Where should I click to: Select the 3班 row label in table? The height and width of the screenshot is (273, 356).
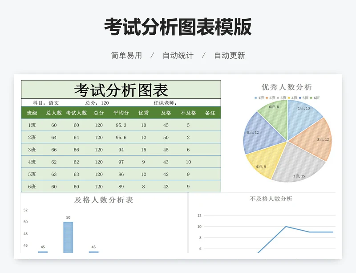[x=32, y=150]
